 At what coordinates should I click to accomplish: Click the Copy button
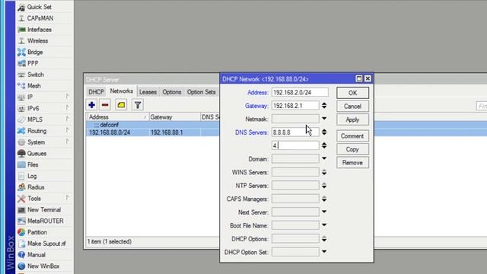[x=352, y=149]
